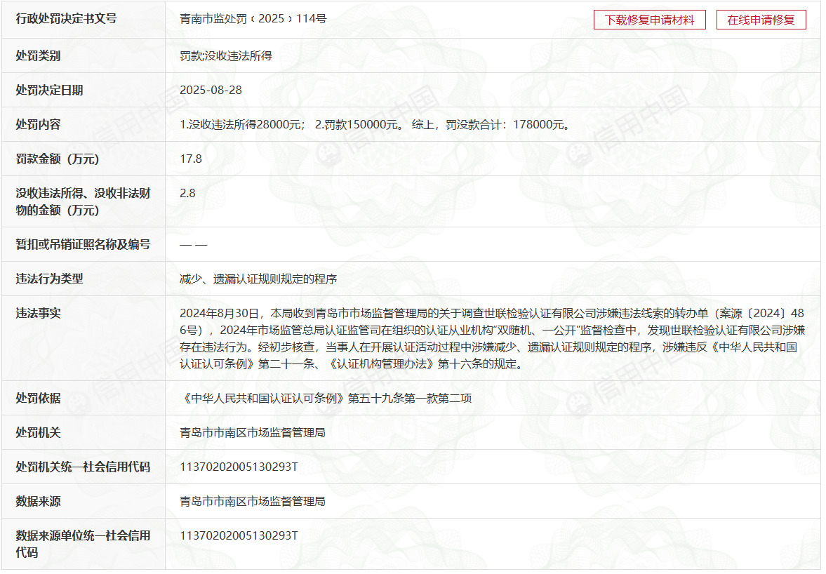Click the 下载修复申请材料 button
Viewport: 826px width, 574px height.
coord(649,20)
